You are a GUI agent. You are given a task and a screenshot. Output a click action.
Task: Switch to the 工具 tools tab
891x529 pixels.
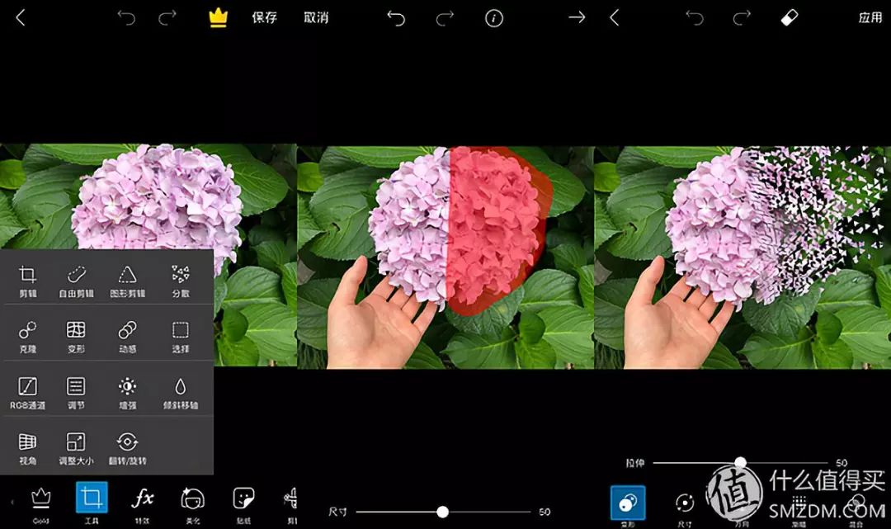(x=92, y=500)
